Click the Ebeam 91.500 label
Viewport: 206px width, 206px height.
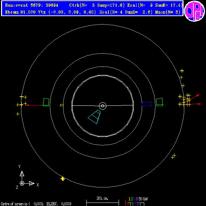pyautogui.click(x=20, y=12)
